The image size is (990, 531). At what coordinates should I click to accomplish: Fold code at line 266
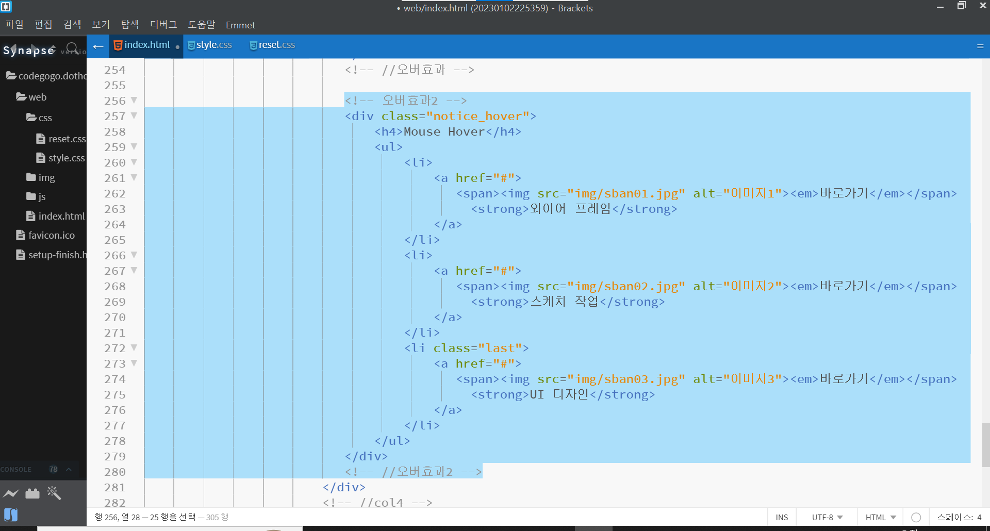point(134,255)
